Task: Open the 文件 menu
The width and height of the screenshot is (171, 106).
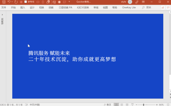Action: [x=4, y=7]
